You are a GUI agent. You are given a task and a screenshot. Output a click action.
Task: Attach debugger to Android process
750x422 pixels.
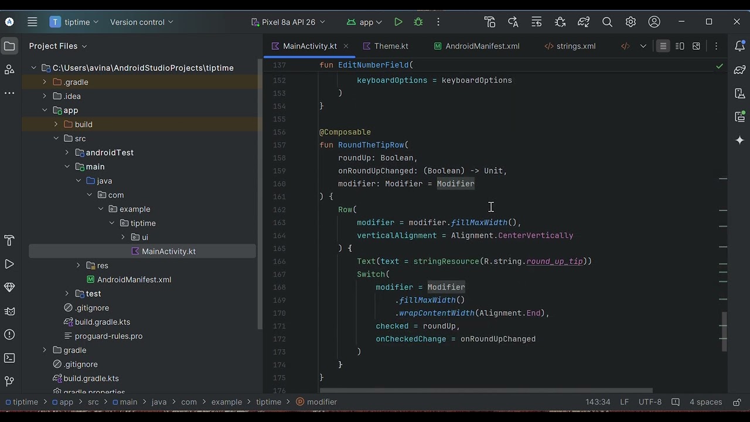point(560,22)
